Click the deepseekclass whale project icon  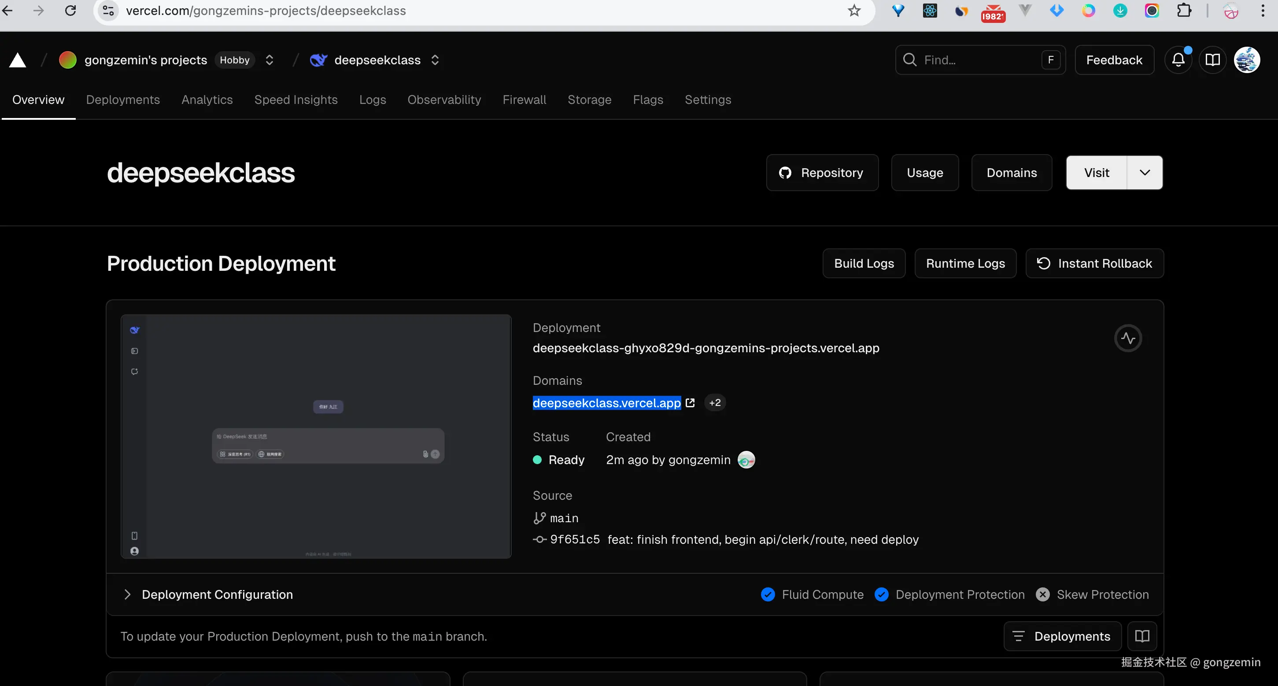pos(318,60)
